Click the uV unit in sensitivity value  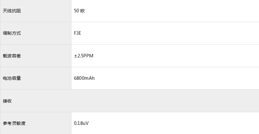pyautogui.click(x=86, y=123)
